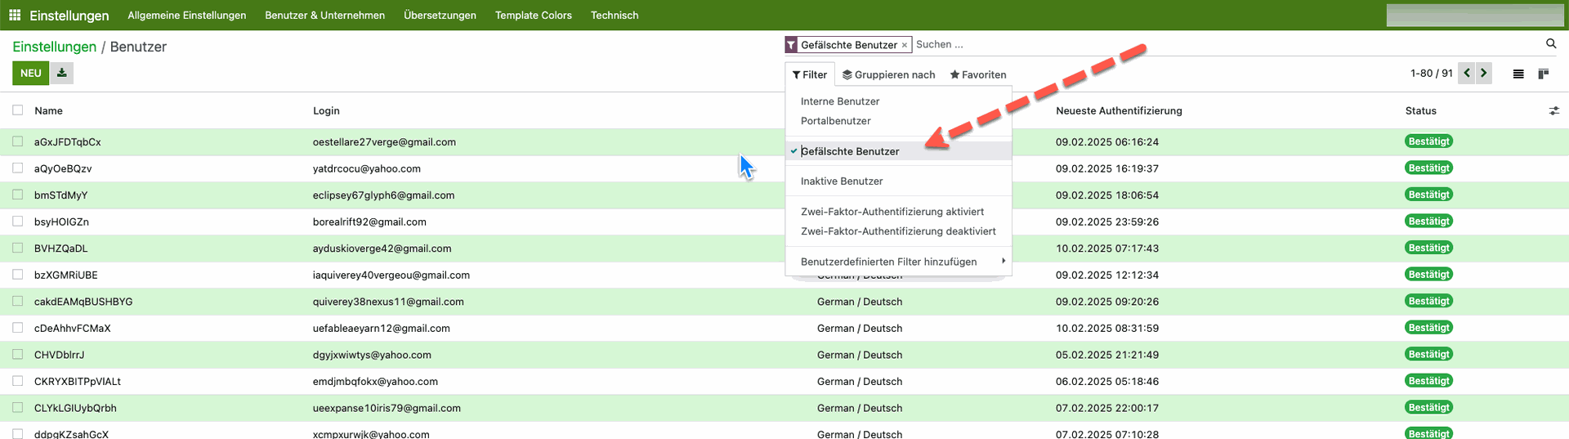Select the checkbox for bsyHOIGZn row
Image resolution: width=1569 pixels, height=439 pixels.
18,222
